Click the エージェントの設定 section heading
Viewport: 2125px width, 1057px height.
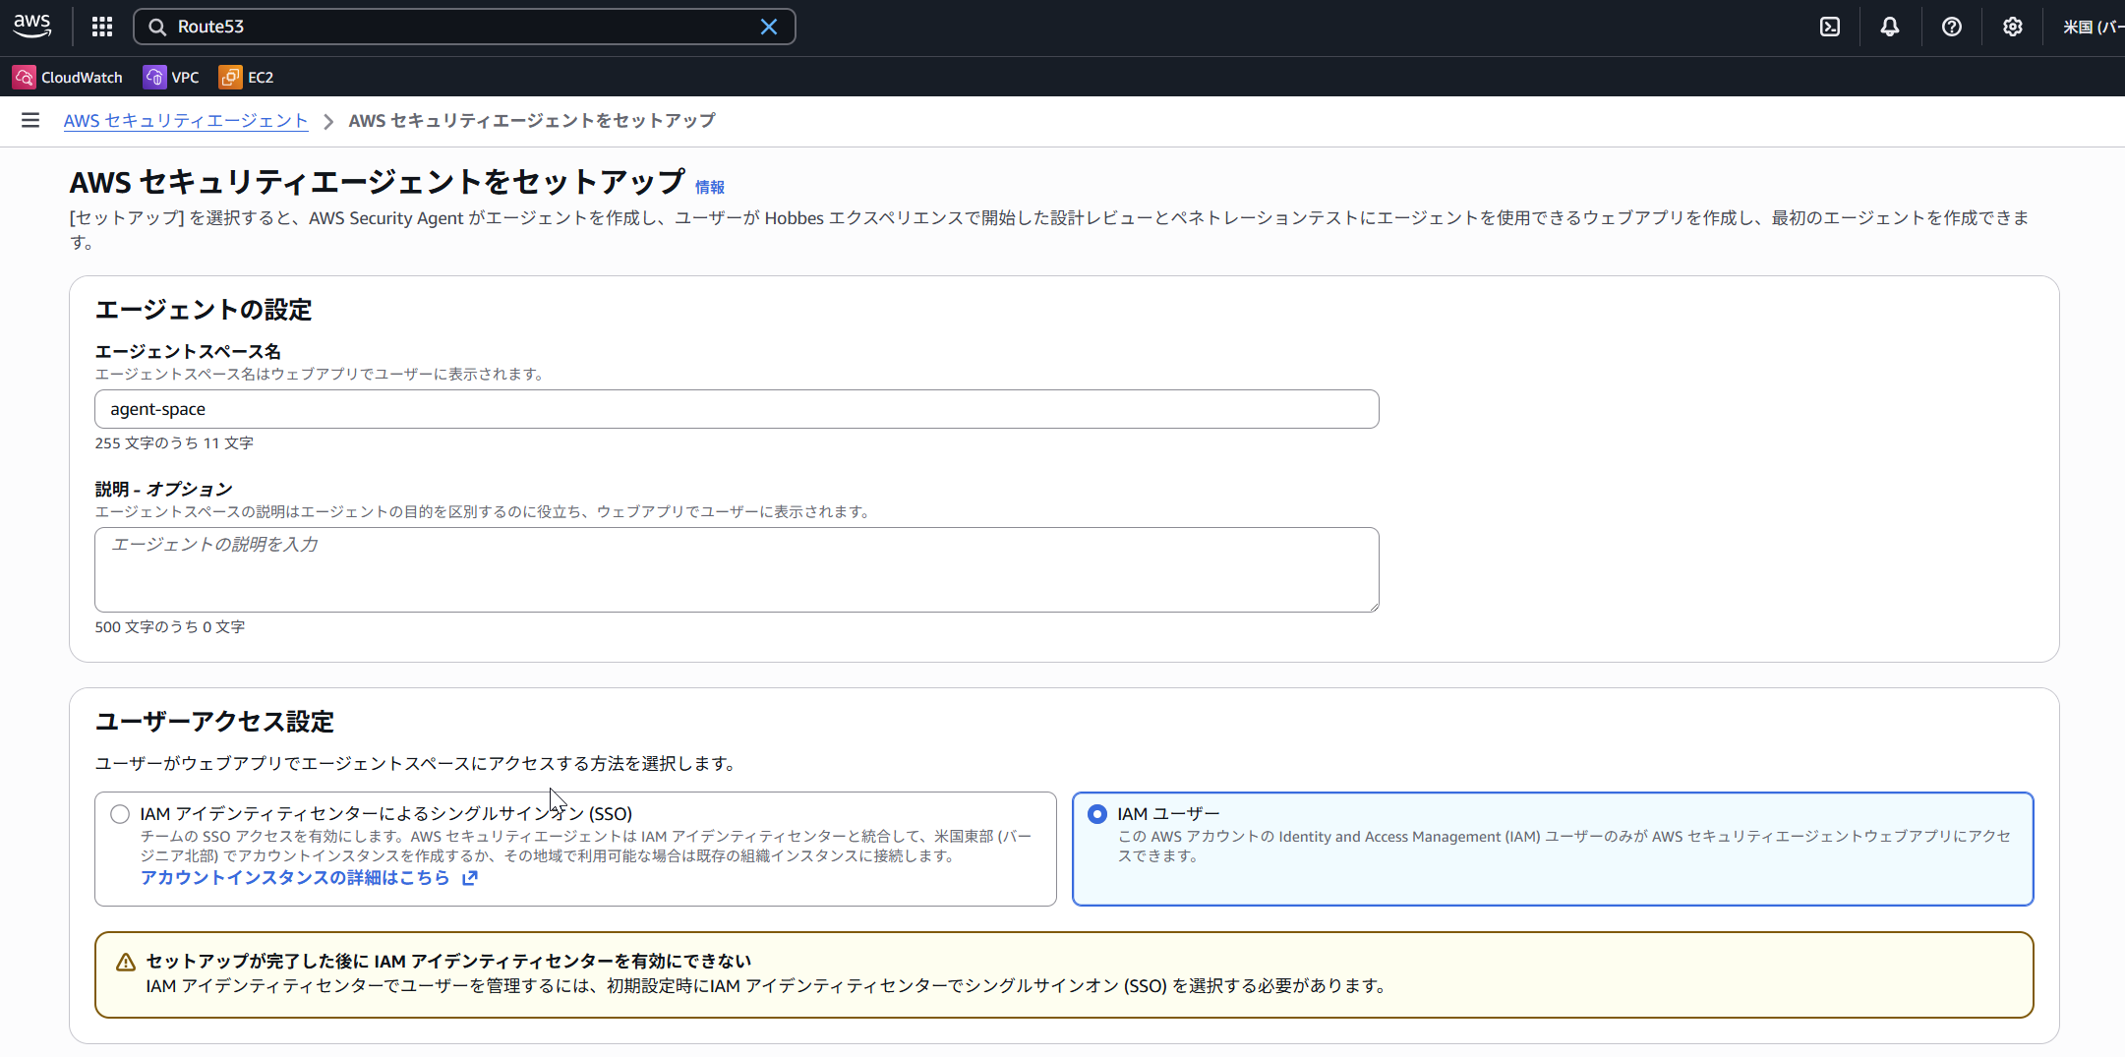tap(204, 310)
